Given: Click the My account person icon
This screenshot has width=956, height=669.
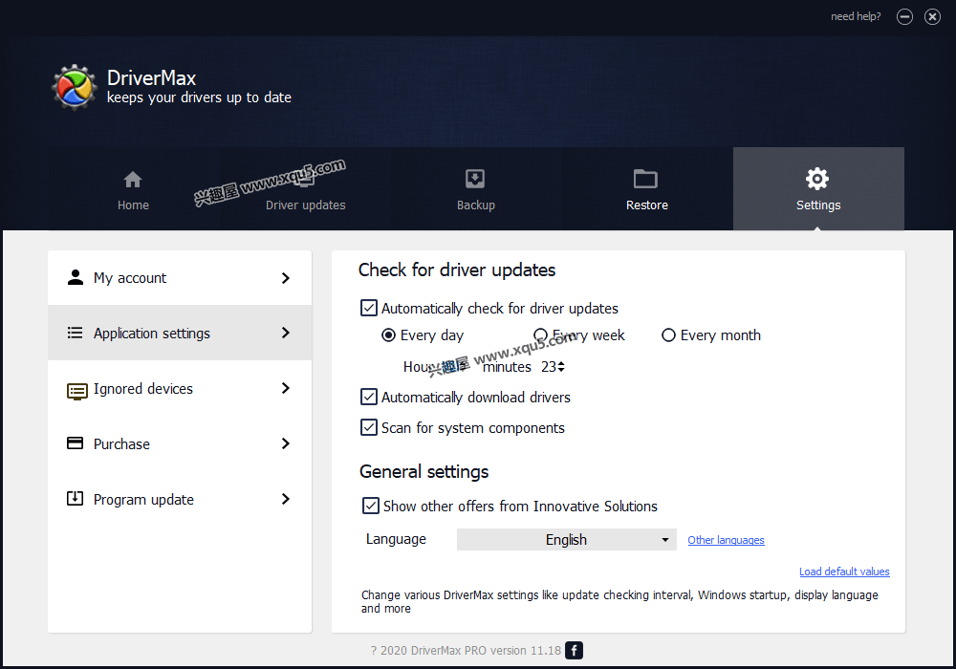Looking at the screenshot, I should 76,278.
